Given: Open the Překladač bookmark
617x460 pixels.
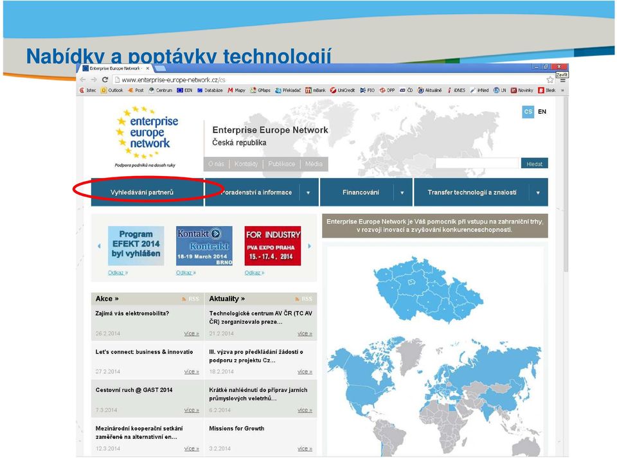Looking at the screenshot, I should click(288, 90).
